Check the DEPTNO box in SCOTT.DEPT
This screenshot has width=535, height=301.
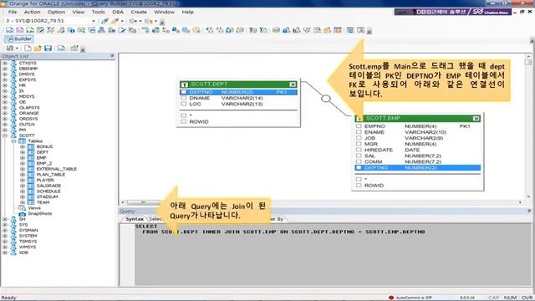pos(184,92)
